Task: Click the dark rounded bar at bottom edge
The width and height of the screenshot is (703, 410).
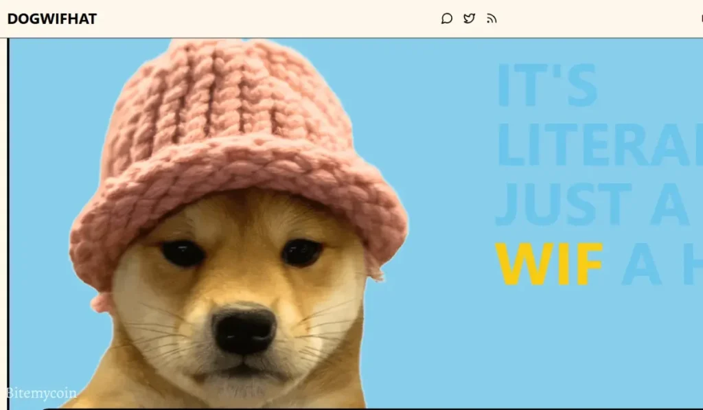Action: 371,408
